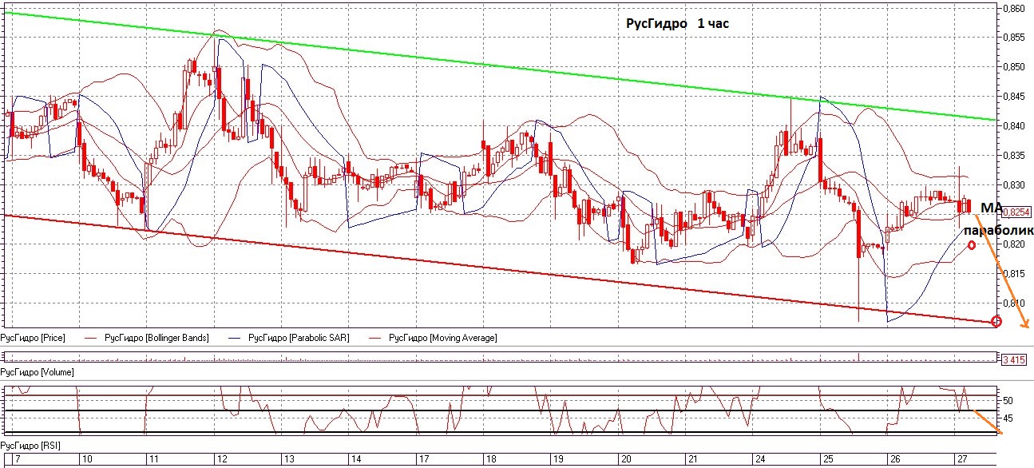The width and height of the screenshot is (1034, 468).
Task: Click date 7 on the time axis
Action: click(18, 460)
